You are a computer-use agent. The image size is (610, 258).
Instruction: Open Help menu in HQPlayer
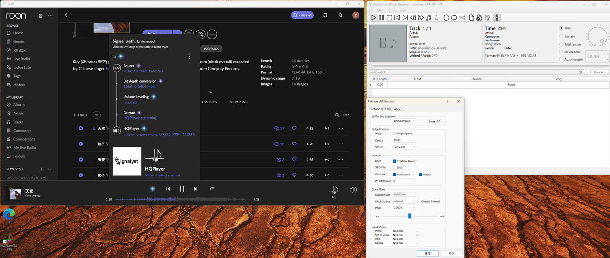click(403, 10)
